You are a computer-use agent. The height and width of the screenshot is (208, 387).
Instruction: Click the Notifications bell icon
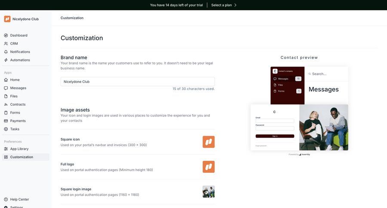(6, 52)
